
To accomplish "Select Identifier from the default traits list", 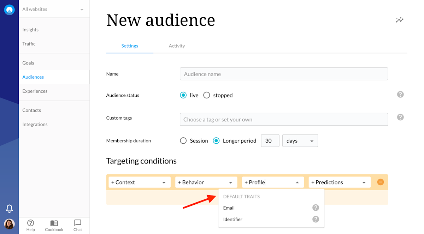I will 271,219.
